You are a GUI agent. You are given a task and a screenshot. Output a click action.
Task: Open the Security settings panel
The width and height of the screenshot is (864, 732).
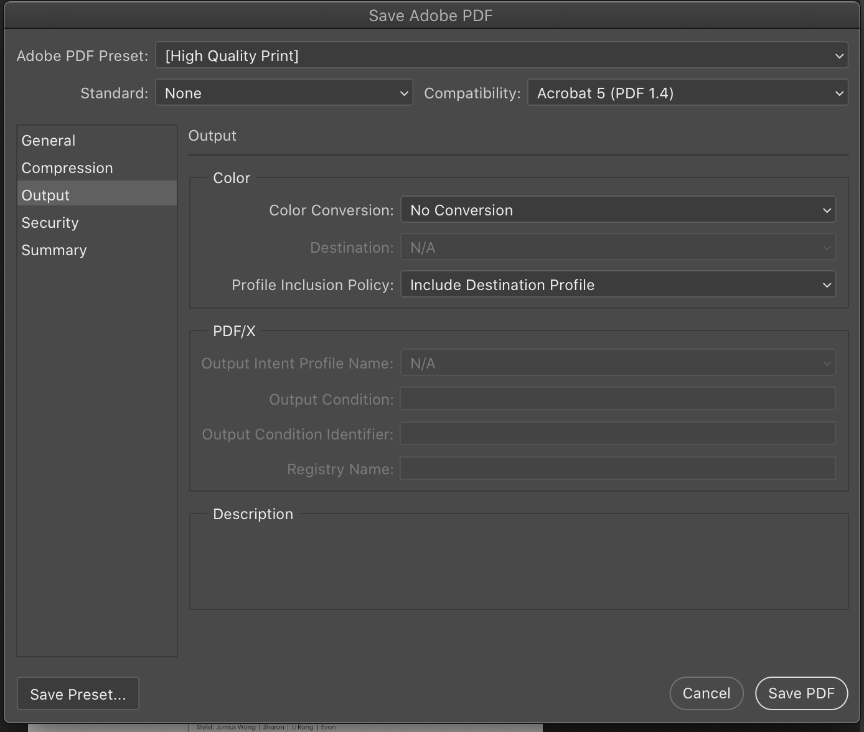[50, 222]
